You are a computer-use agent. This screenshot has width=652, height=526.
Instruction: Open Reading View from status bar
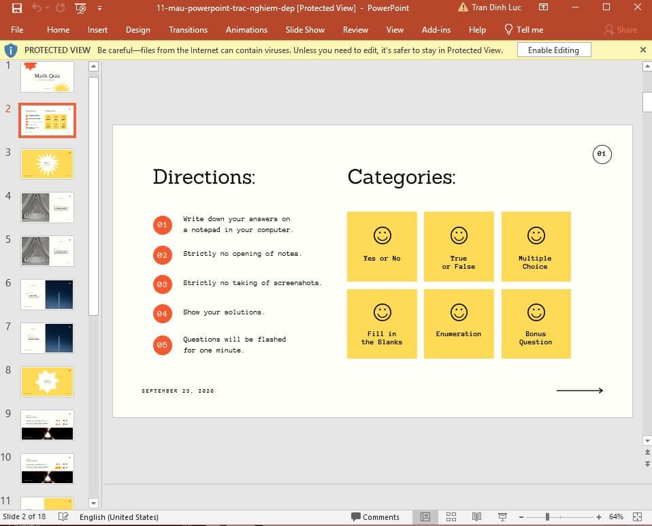click(476, 517)
